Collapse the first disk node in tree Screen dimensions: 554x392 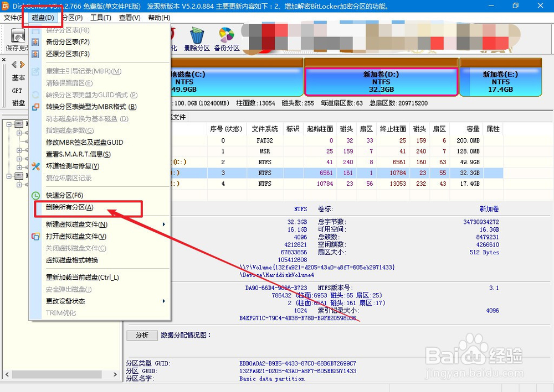click(9, 124)
